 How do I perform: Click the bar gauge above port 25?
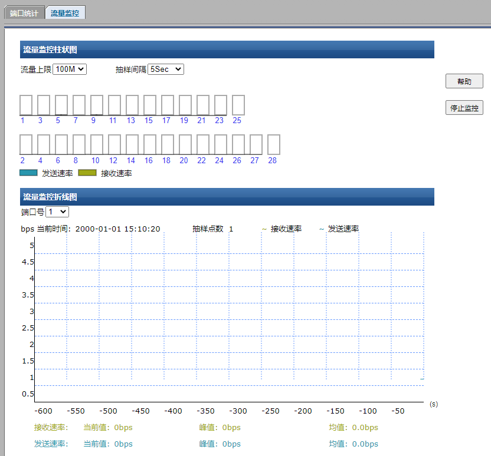click(x=238, y=105)
